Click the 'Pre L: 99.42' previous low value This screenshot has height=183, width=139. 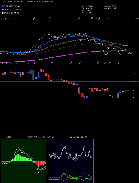[x=87, y=11]
